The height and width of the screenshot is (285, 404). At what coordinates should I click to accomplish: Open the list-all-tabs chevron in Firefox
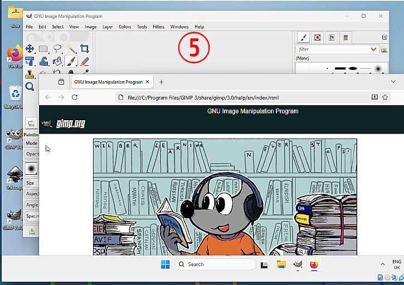[x=393, y=82]
